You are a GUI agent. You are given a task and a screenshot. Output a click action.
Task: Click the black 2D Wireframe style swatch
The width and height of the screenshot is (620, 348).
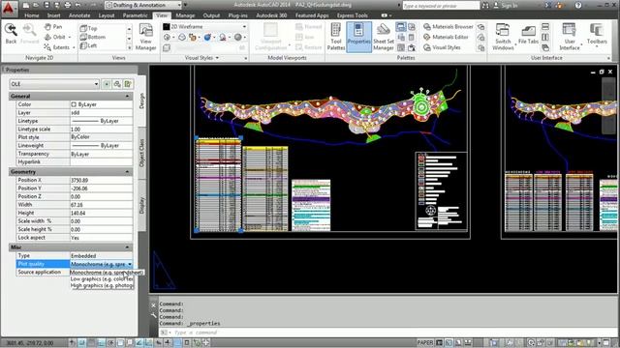(167, 26)
